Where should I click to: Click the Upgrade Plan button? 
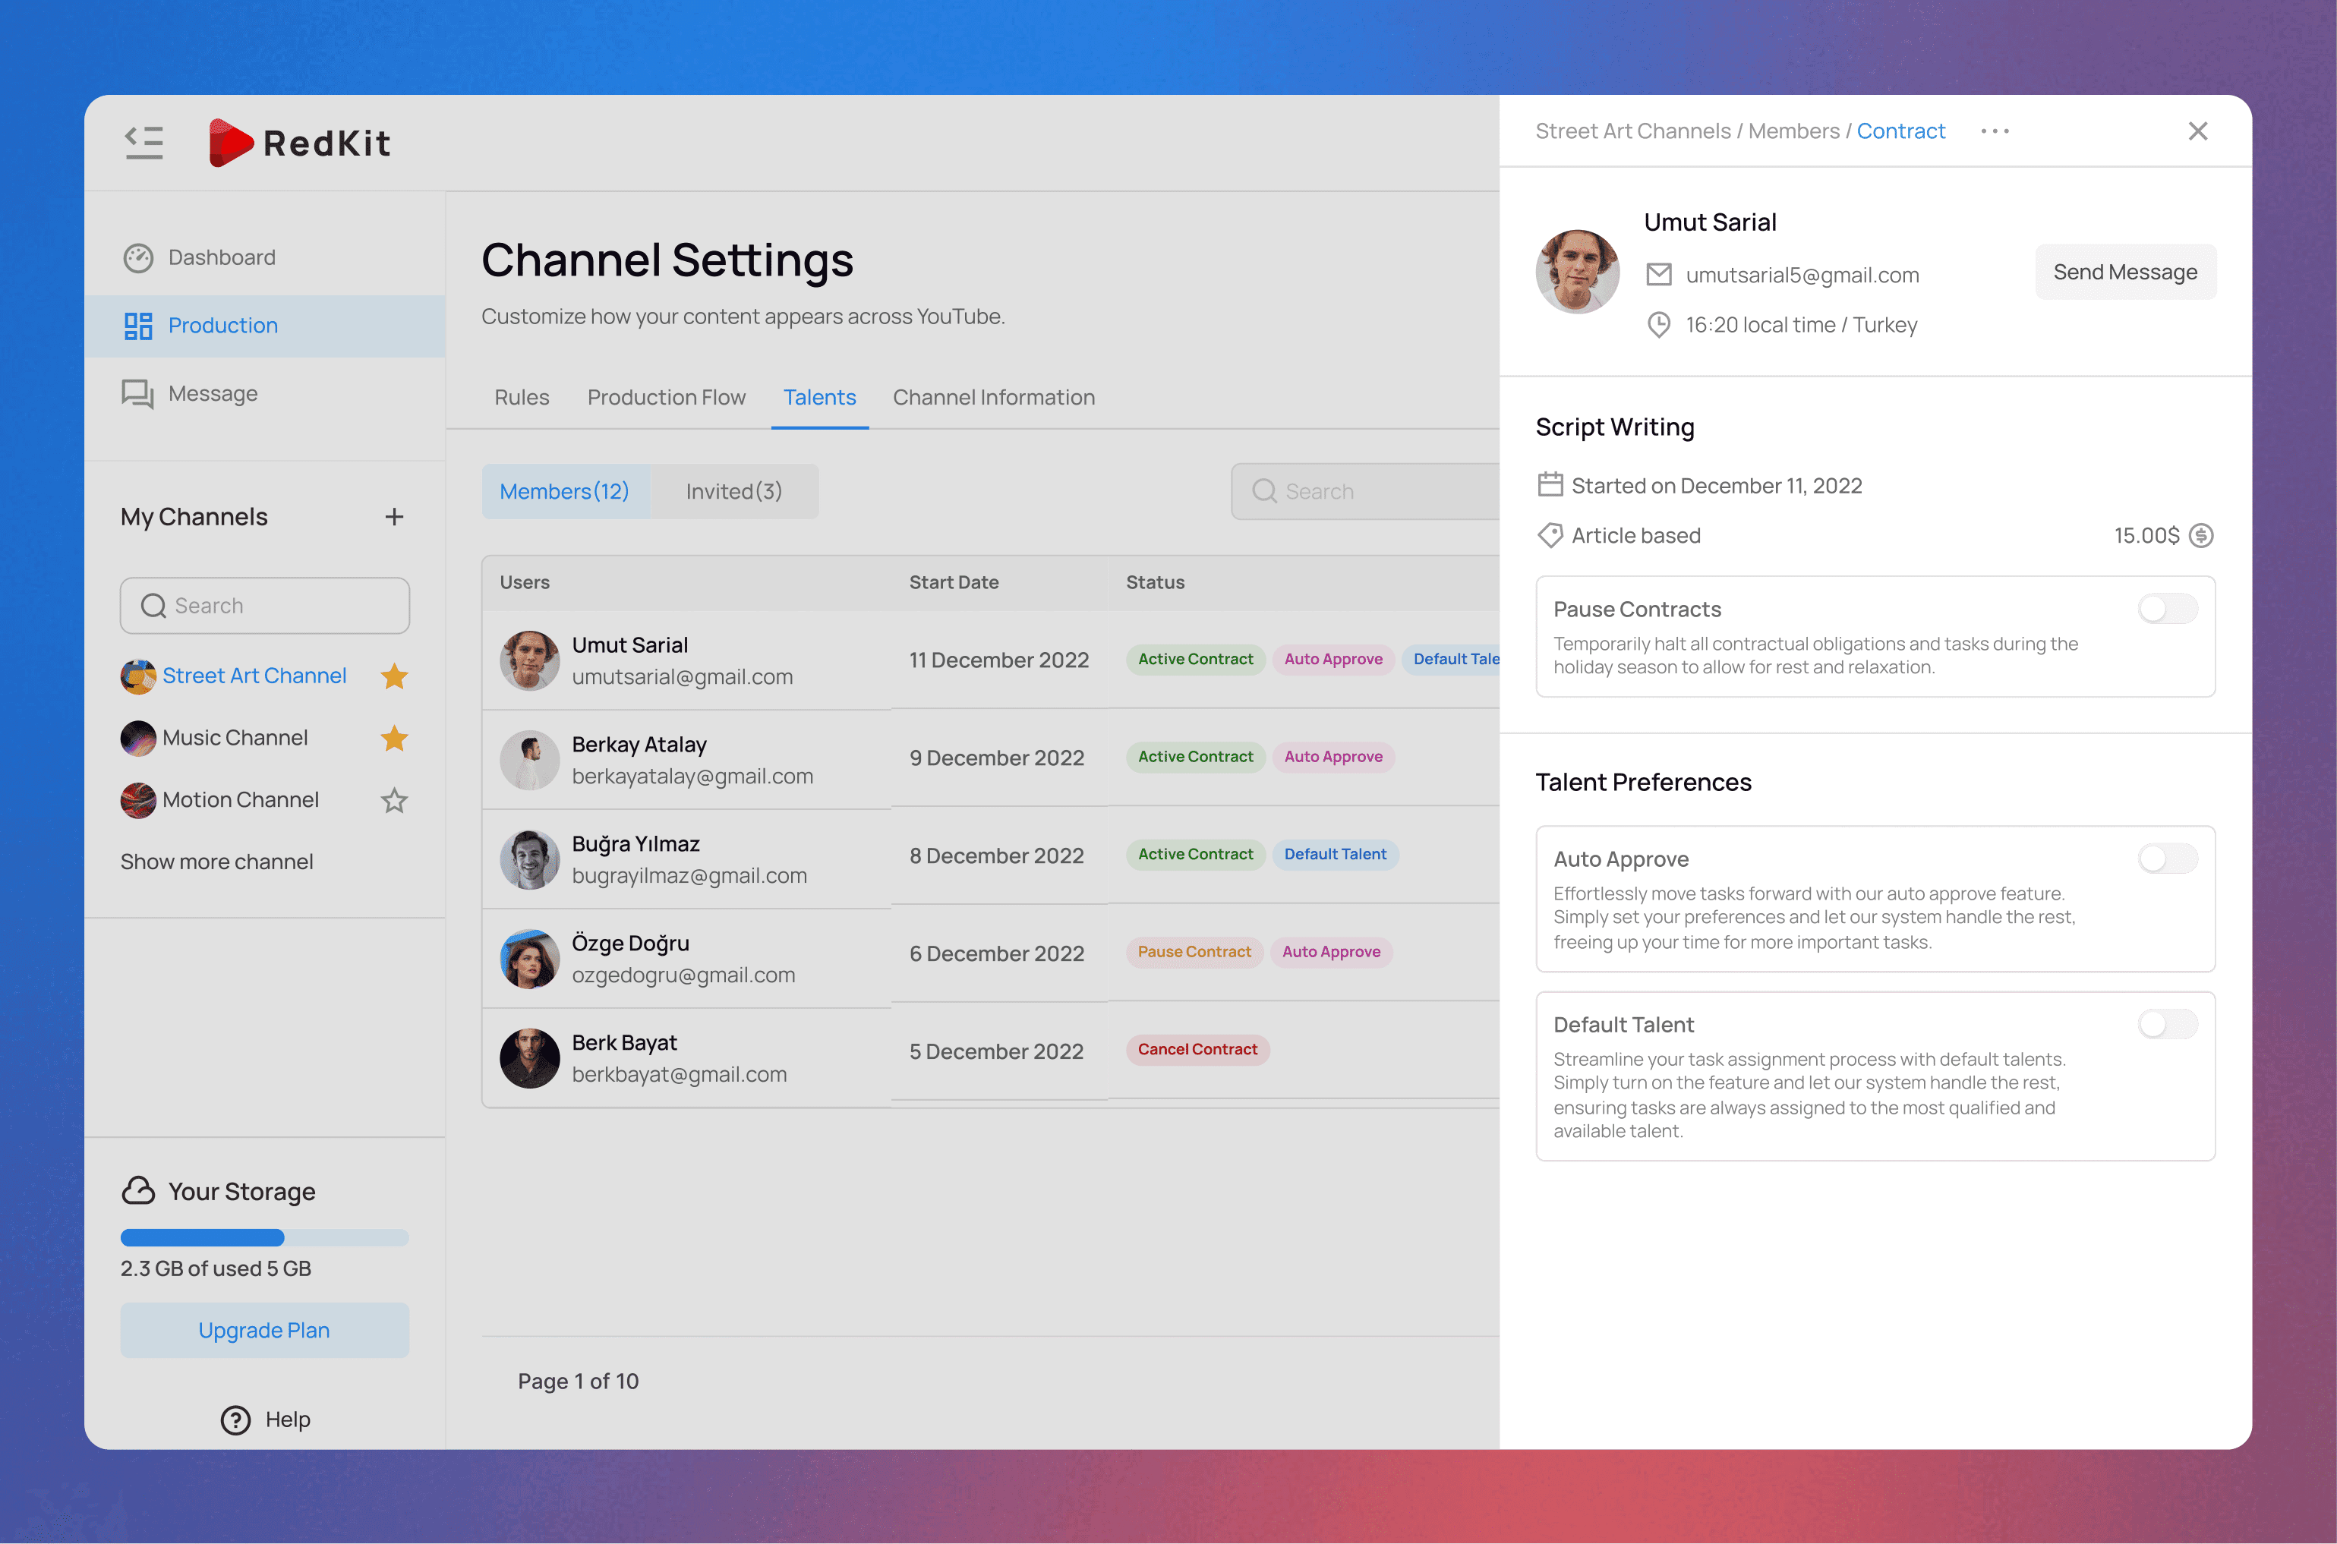[x=264, y=1331]
